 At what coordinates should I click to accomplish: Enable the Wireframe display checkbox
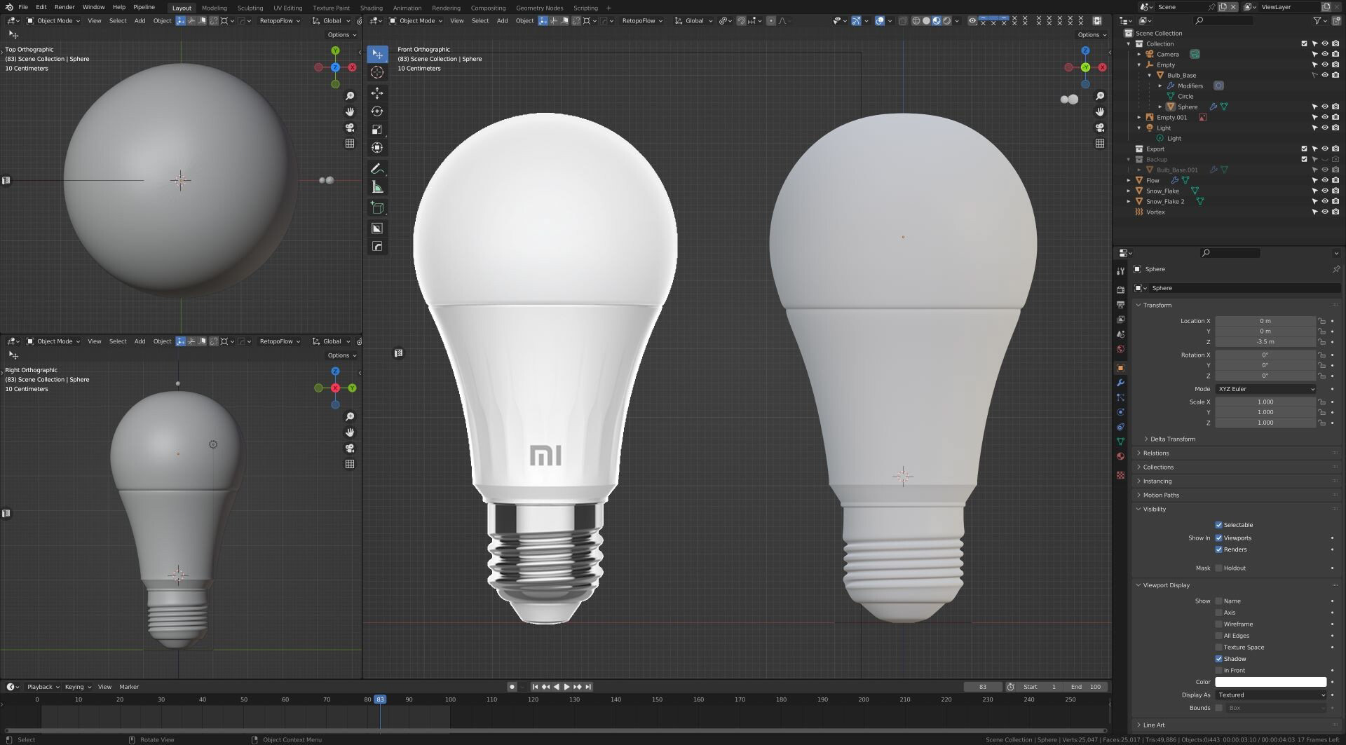[1218, 624]
